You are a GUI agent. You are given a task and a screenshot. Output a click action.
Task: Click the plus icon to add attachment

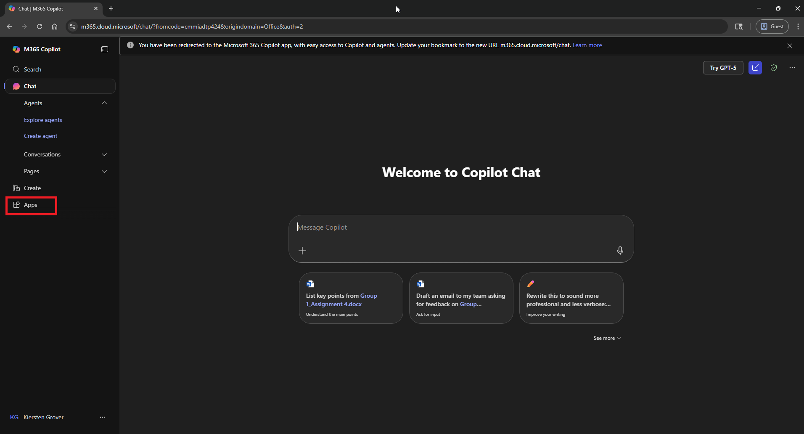(x=302, y=251)
